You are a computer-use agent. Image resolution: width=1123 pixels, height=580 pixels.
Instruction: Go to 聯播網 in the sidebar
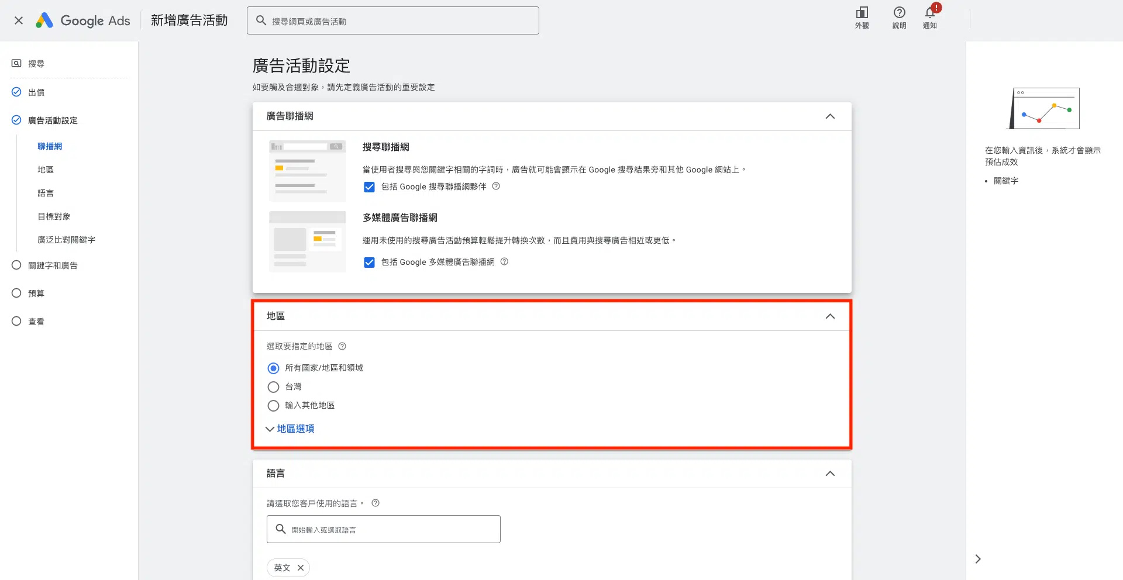pyautogui.click(x=50, y=146)
